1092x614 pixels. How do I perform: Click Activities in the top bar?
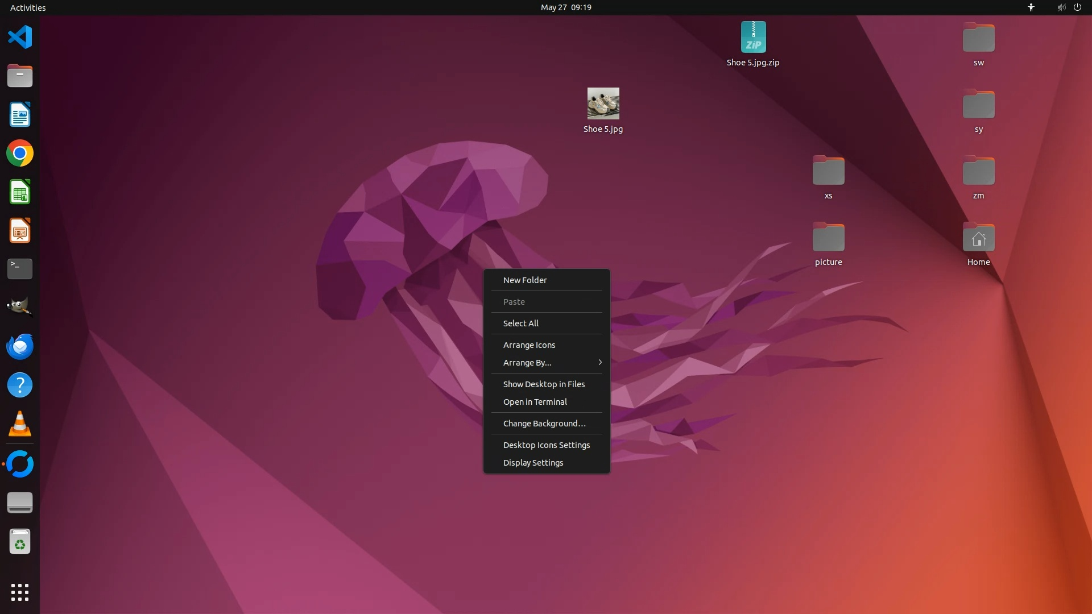click(28, 7)
